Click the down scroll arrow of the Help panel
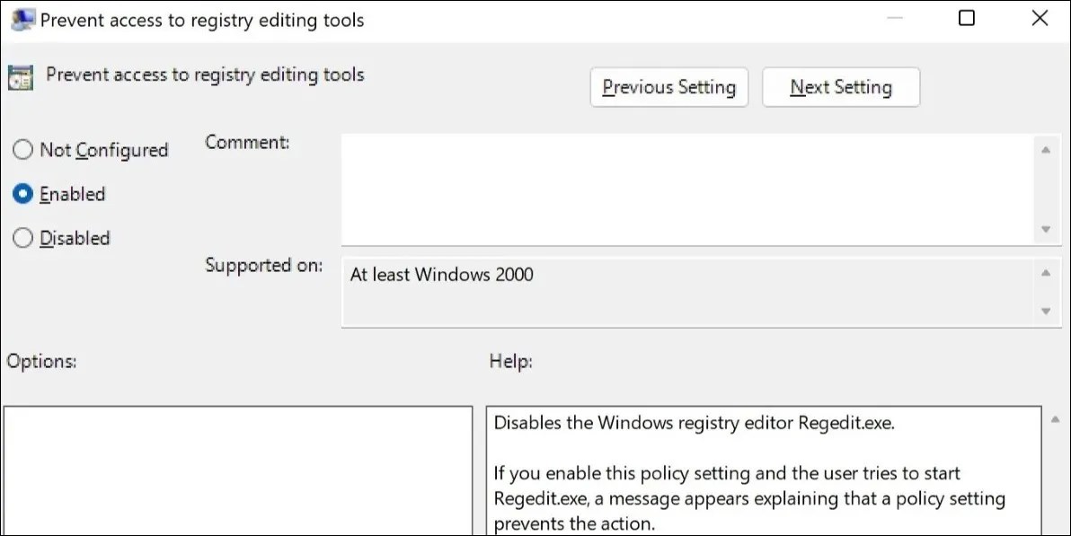The image size is (1071, 536). coord(1055,530)
